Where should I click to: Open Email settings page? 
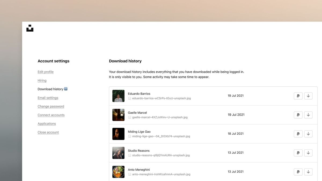pyautogui.click(x=48, y=98)
